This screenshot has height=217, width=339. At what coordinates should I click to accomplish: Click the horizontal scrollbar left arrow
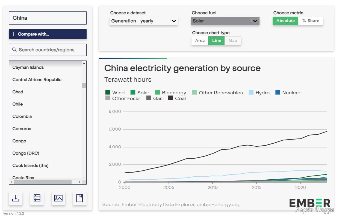click(11, 182)
